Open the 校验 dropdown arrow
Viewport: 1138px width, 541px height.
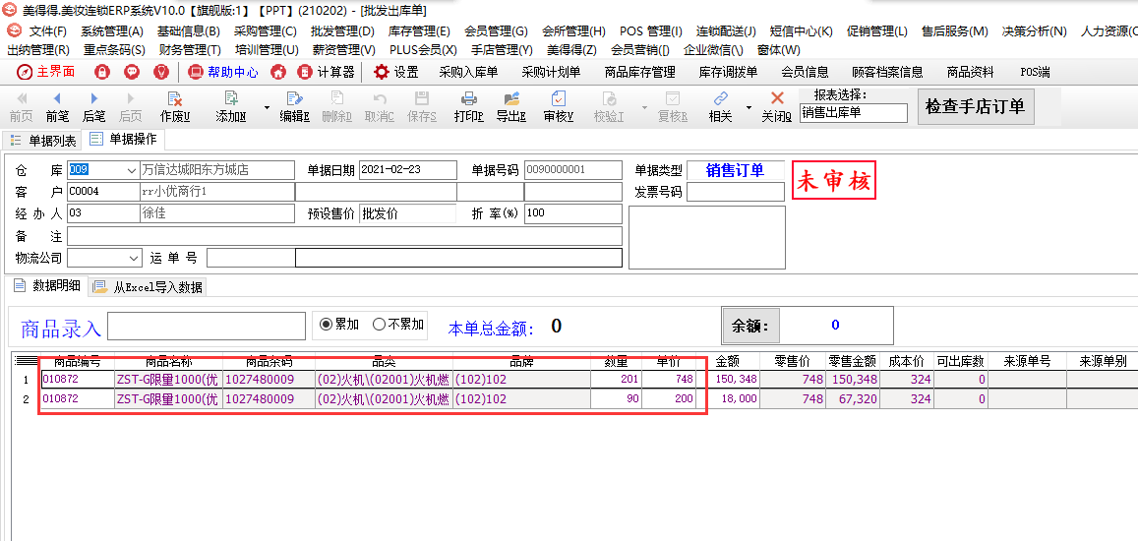point(644,107)
